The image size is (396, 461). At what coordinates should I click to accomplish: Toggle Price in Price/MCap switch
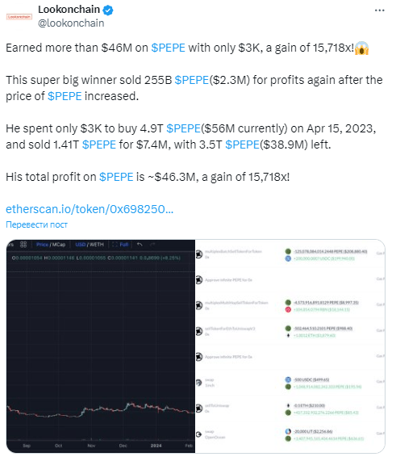(42, 245)
